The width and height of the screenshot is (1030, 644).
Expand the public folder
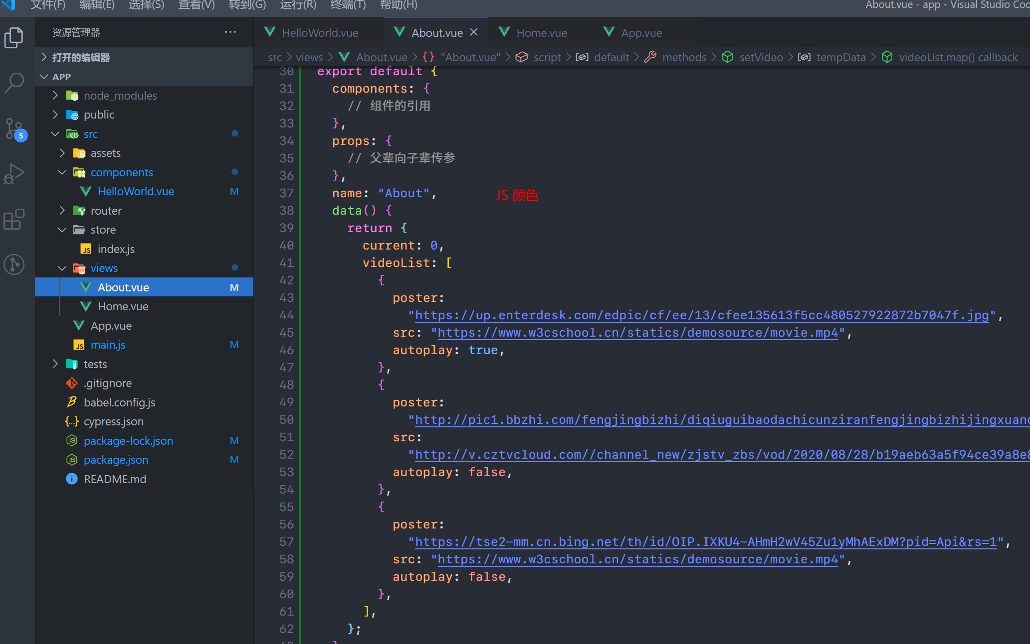tap(144, 115)
